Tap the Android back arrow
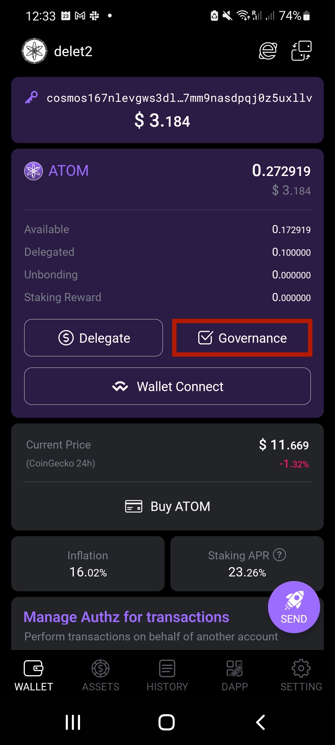This screenshot has height=745, width=335. [x=260, y=722]
